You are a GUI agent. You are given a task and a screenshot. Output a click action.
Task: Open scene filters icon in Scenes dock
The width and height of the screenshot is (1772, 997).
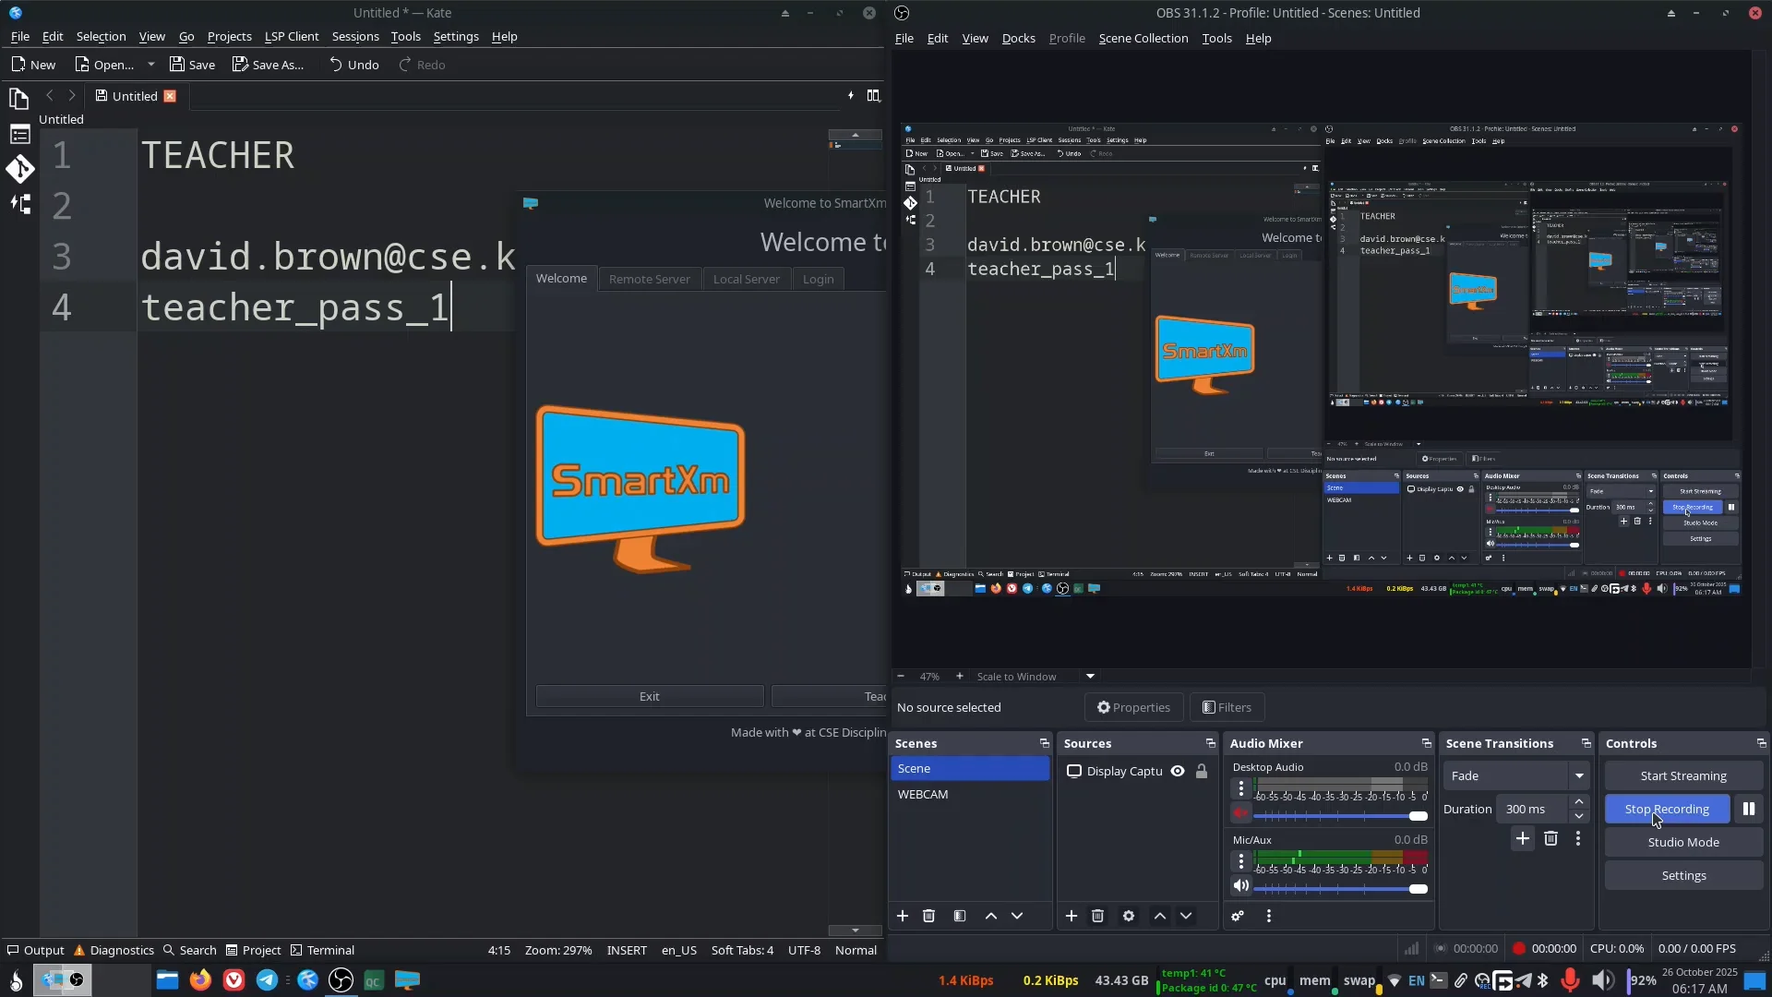pos(960,916)
